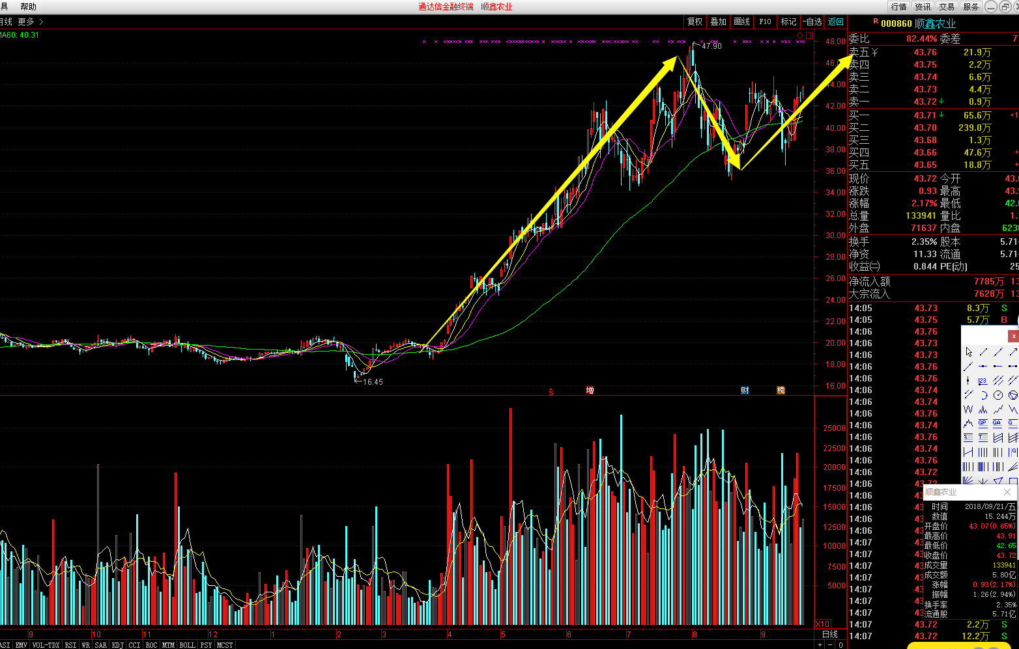Toggle 画线 drawing mode
The image size is (1019, 649).
coord(742,21)
